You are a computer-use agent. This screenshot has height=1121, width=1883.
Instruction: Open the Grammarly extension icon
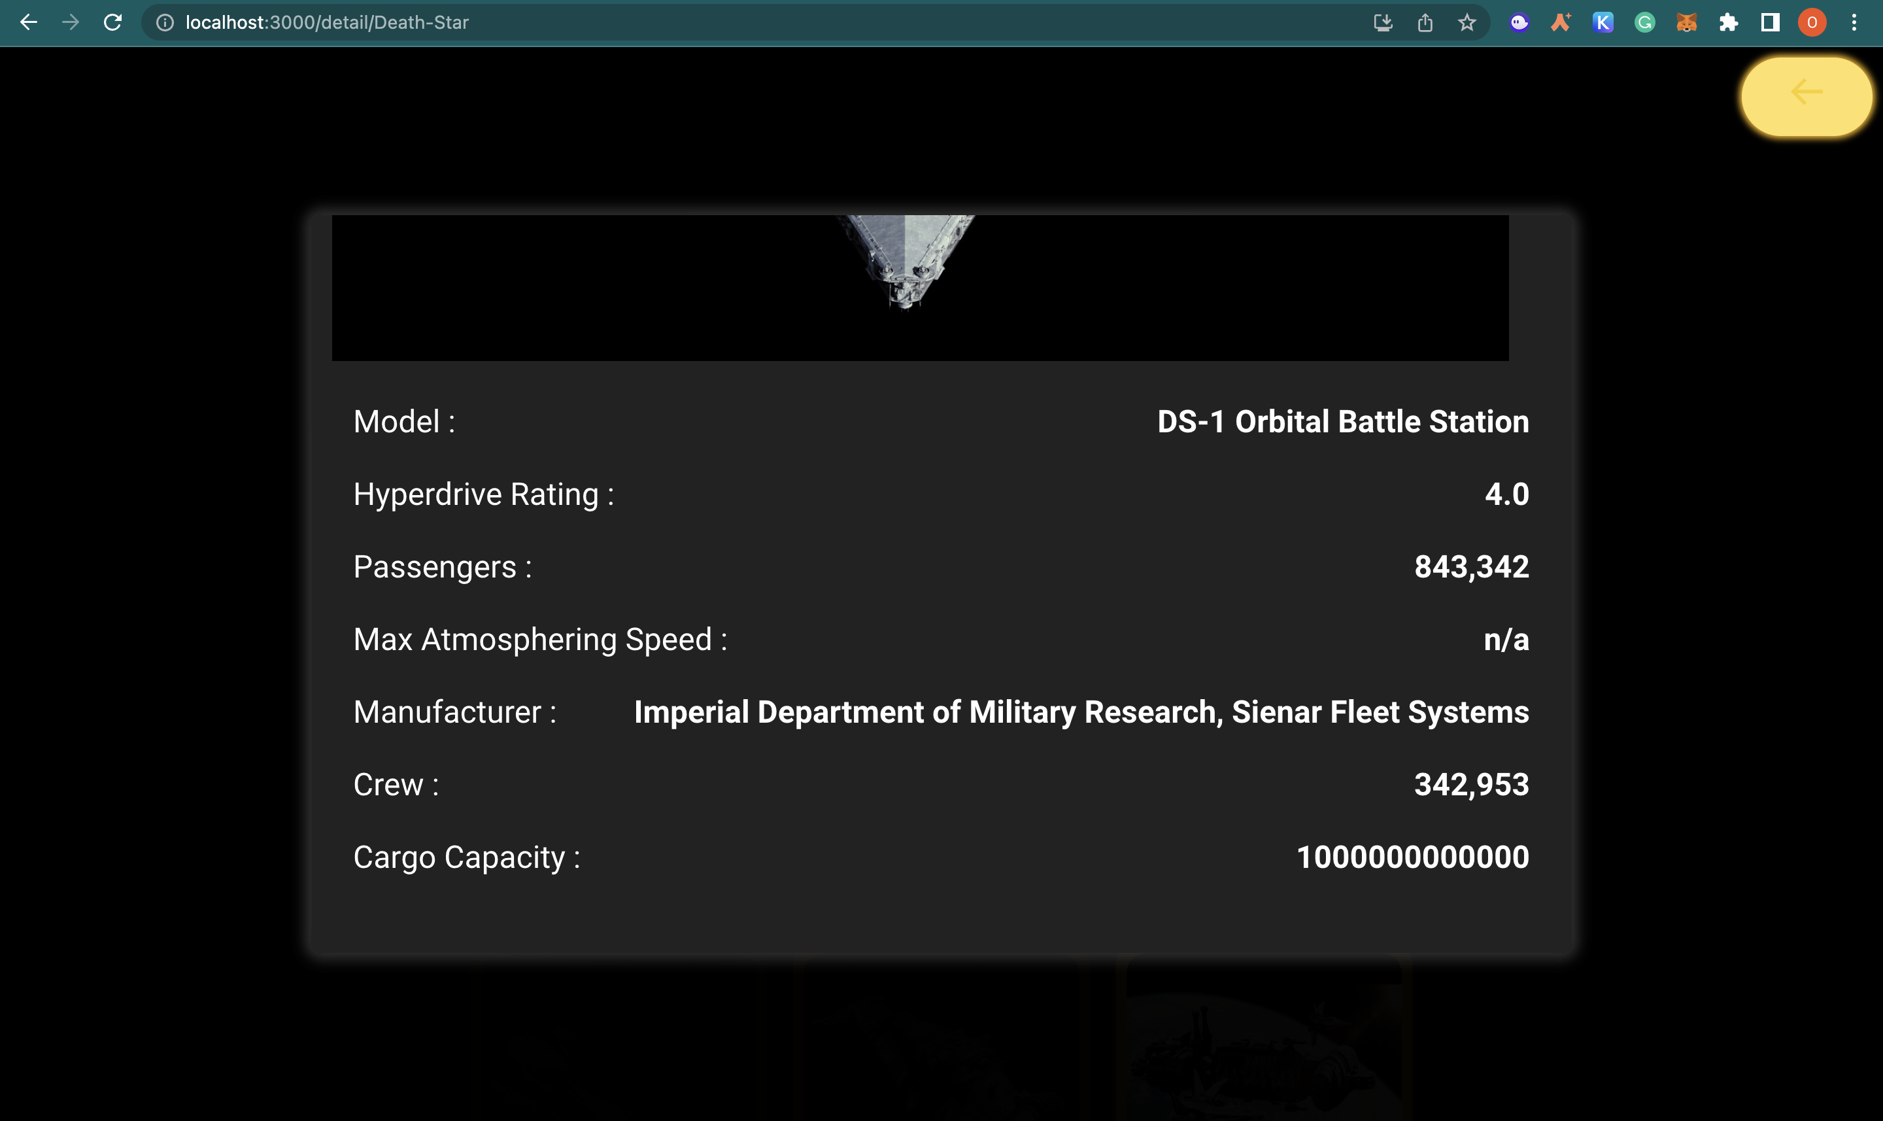coord(1644,23)
